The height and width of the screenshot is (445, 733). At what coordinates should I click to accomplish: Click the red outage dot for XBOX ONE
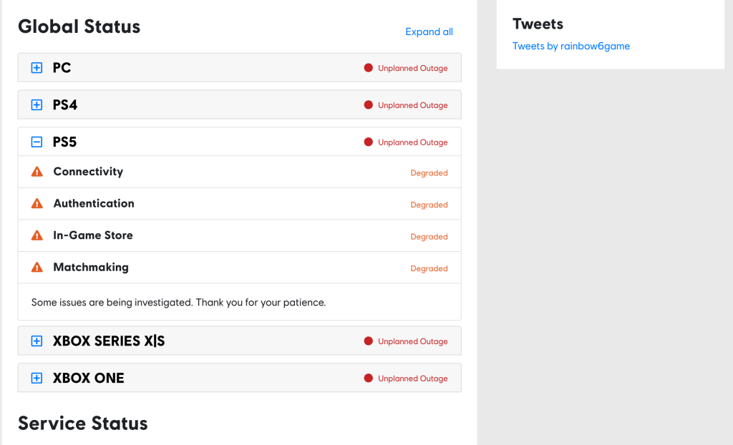pos(369,378)
